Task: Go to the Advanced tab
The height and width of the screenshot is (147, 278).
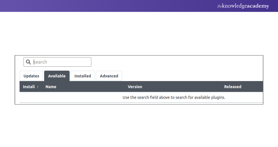Action: [109, 76]
